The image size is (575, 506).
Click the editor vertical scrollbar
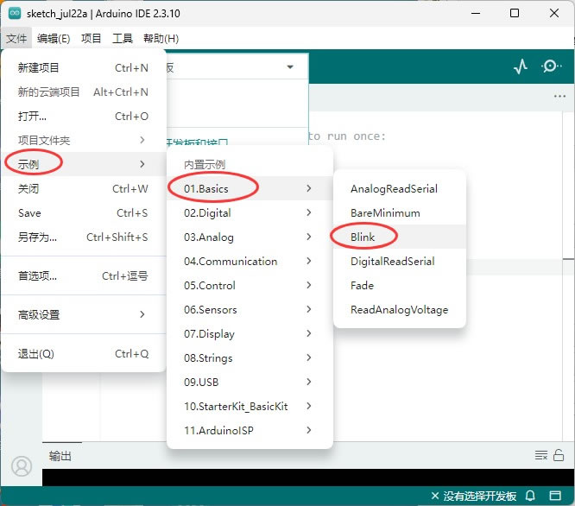tap(568, 275)
